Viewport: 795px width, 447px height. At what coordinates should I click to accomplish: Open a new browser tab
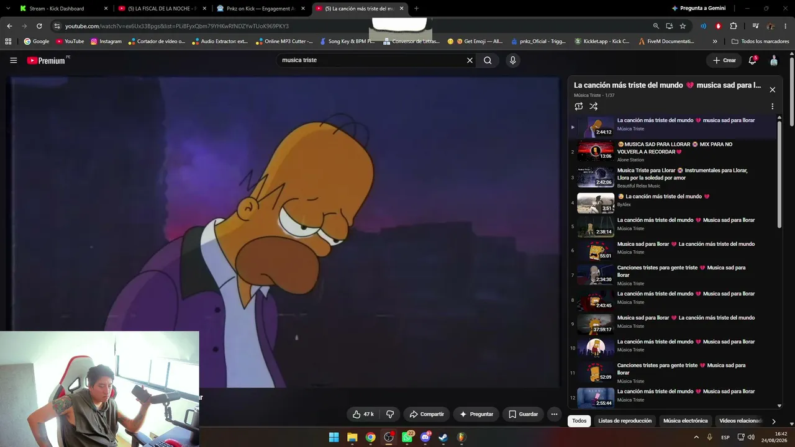416,9
